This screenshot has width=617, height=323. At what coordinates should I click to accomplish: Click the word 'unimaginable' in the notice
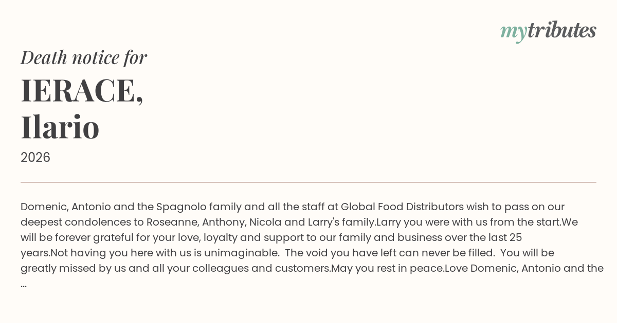point(240,253)
